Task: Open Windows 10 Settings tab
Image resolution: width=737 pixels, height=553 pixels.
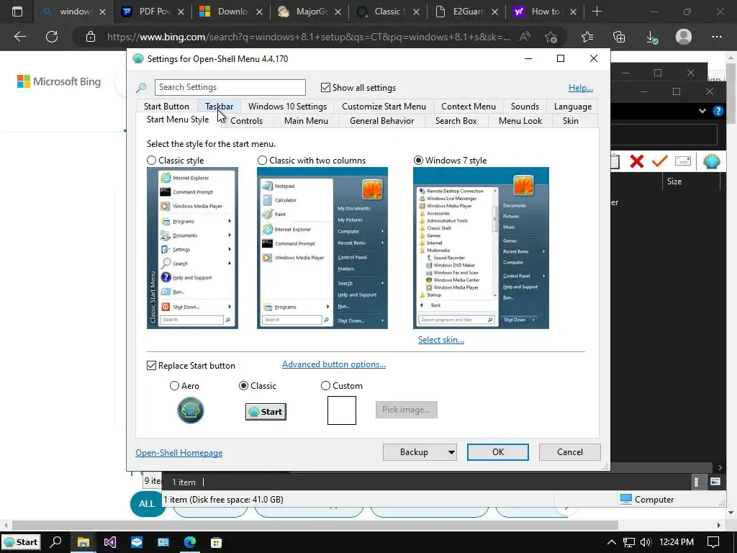Action: 287,107
